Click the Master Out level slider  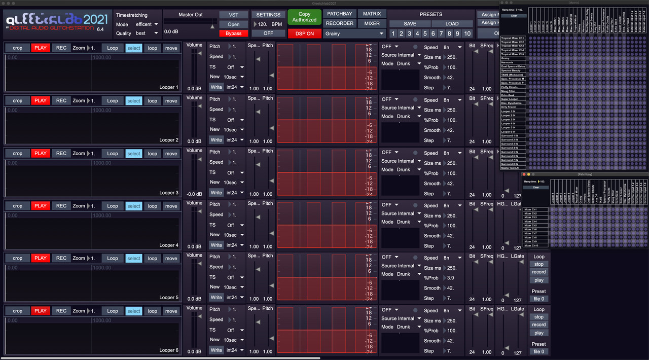coord(190,24)
